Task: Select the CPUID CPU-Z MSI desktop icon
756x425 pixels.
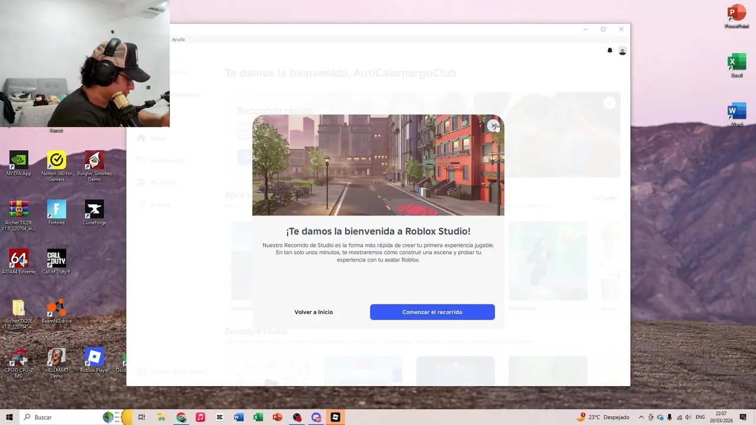Action: [19, 363]
